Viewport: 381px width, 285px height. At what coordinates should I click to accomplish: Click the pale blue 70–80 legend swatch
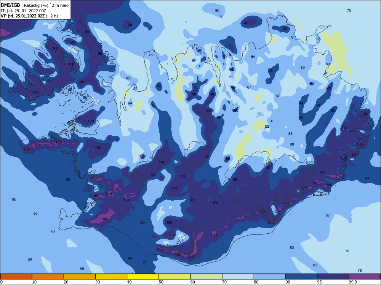[x=238, y=277]
